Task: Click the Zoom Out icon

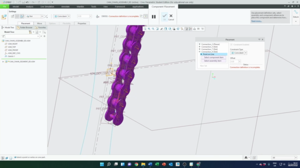Action: click(153, 29)
